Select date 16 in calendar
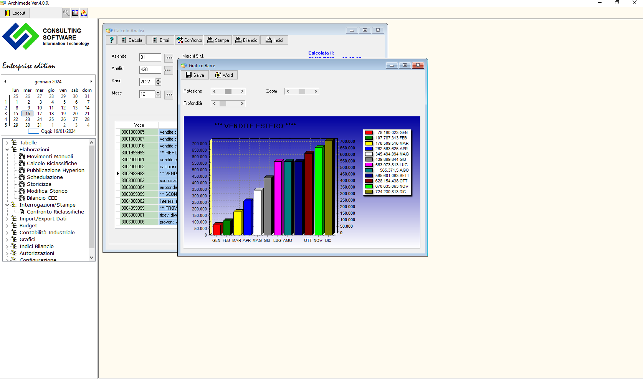Viewport: 643px width, 379px height. pyautogui.click(x=28, y=114)
